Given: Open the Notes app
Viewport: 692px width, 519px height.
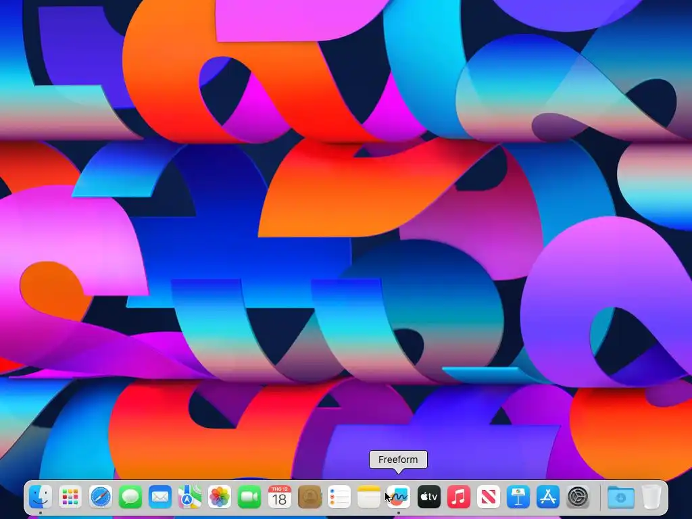Looking at the screenshot, I should 369,497.
